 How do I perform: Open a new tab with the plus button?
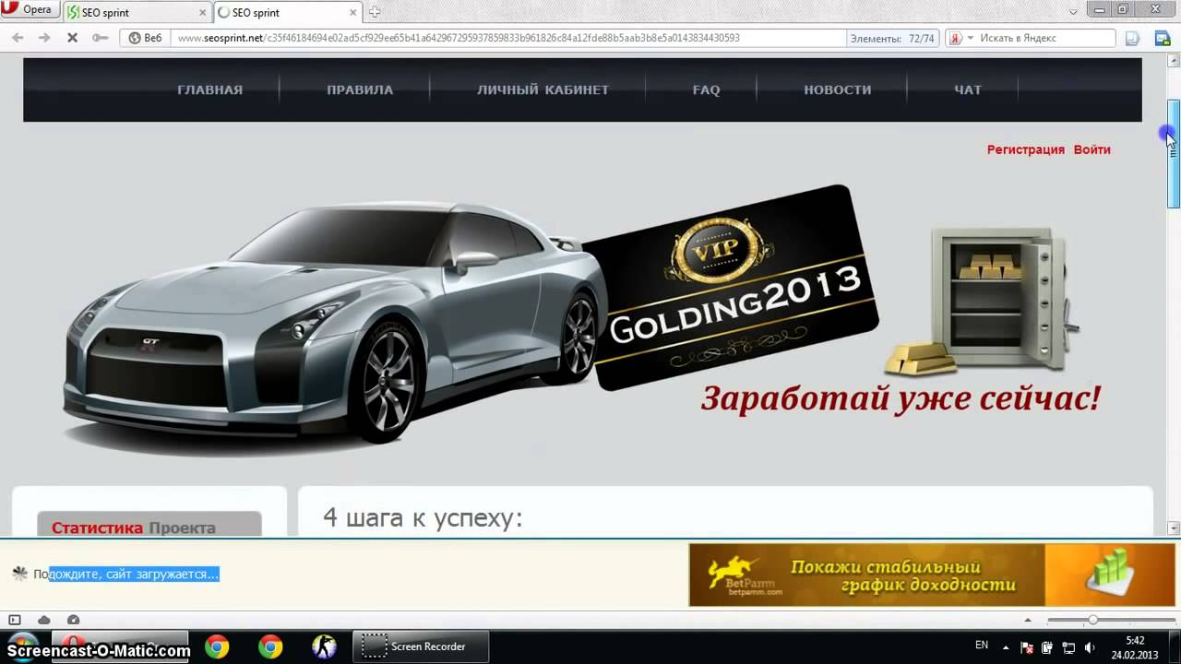[374, 12]
